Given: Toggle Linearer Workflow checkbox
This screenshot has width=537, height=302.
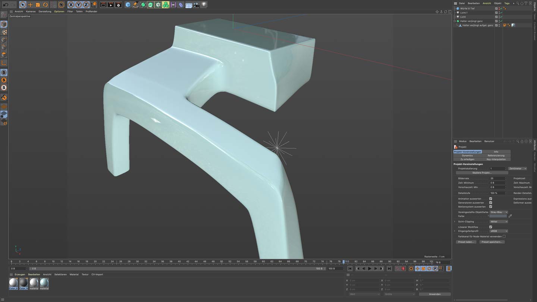Looking at the screenshot, I should point(490,227).
